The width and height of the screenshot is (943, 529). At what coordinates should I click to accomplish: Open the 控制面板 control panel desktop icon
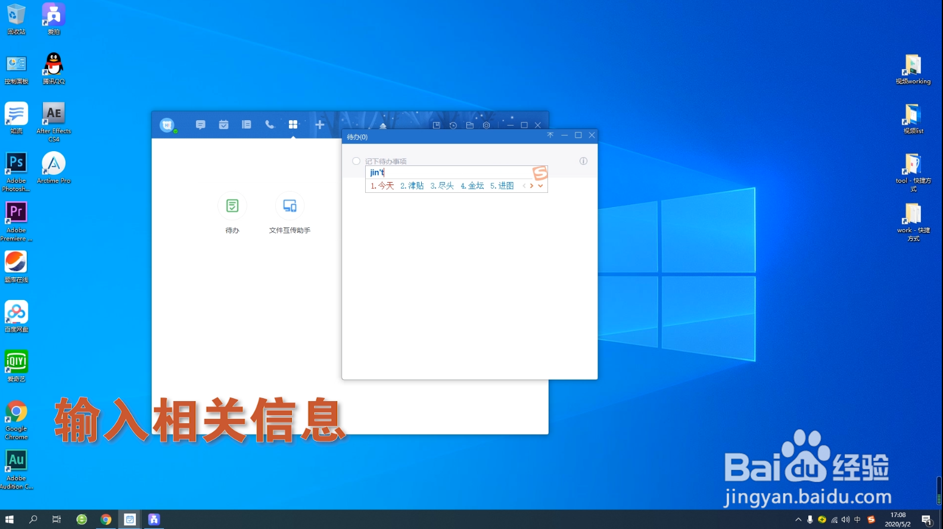(16, 68)
